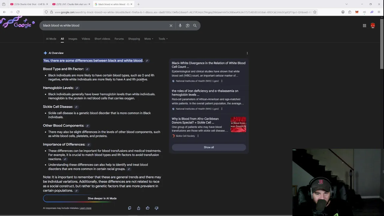Image resolution: width=384 pixels, height=216 pixels.
Task: Open 'Learn more' link about AI responses
Action: click(x=85, y=208)
